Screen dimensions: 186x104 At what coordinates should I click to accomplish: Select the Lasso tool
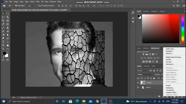click(3, 17)
